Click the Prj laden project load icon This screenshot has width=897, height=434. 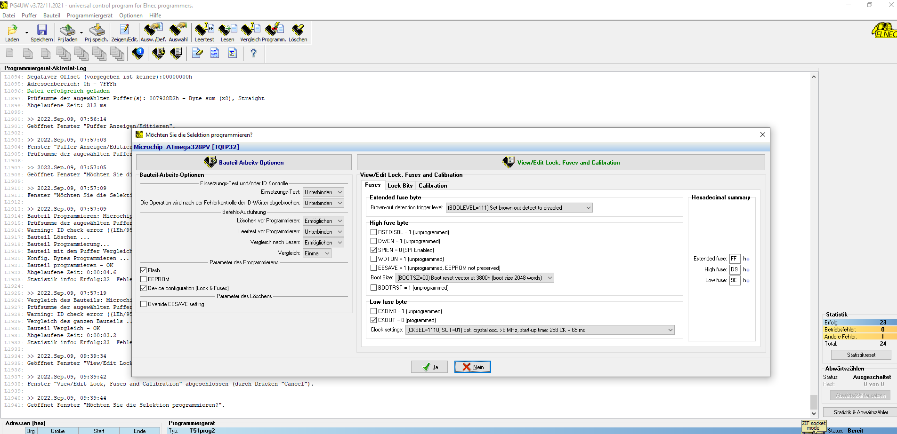68,30
